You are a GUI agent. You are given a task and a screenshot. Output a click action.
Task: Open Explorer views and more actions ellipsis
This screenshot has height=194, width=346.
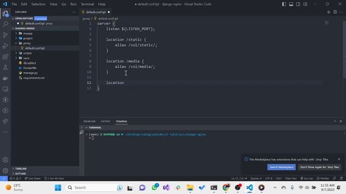(74, 12)
